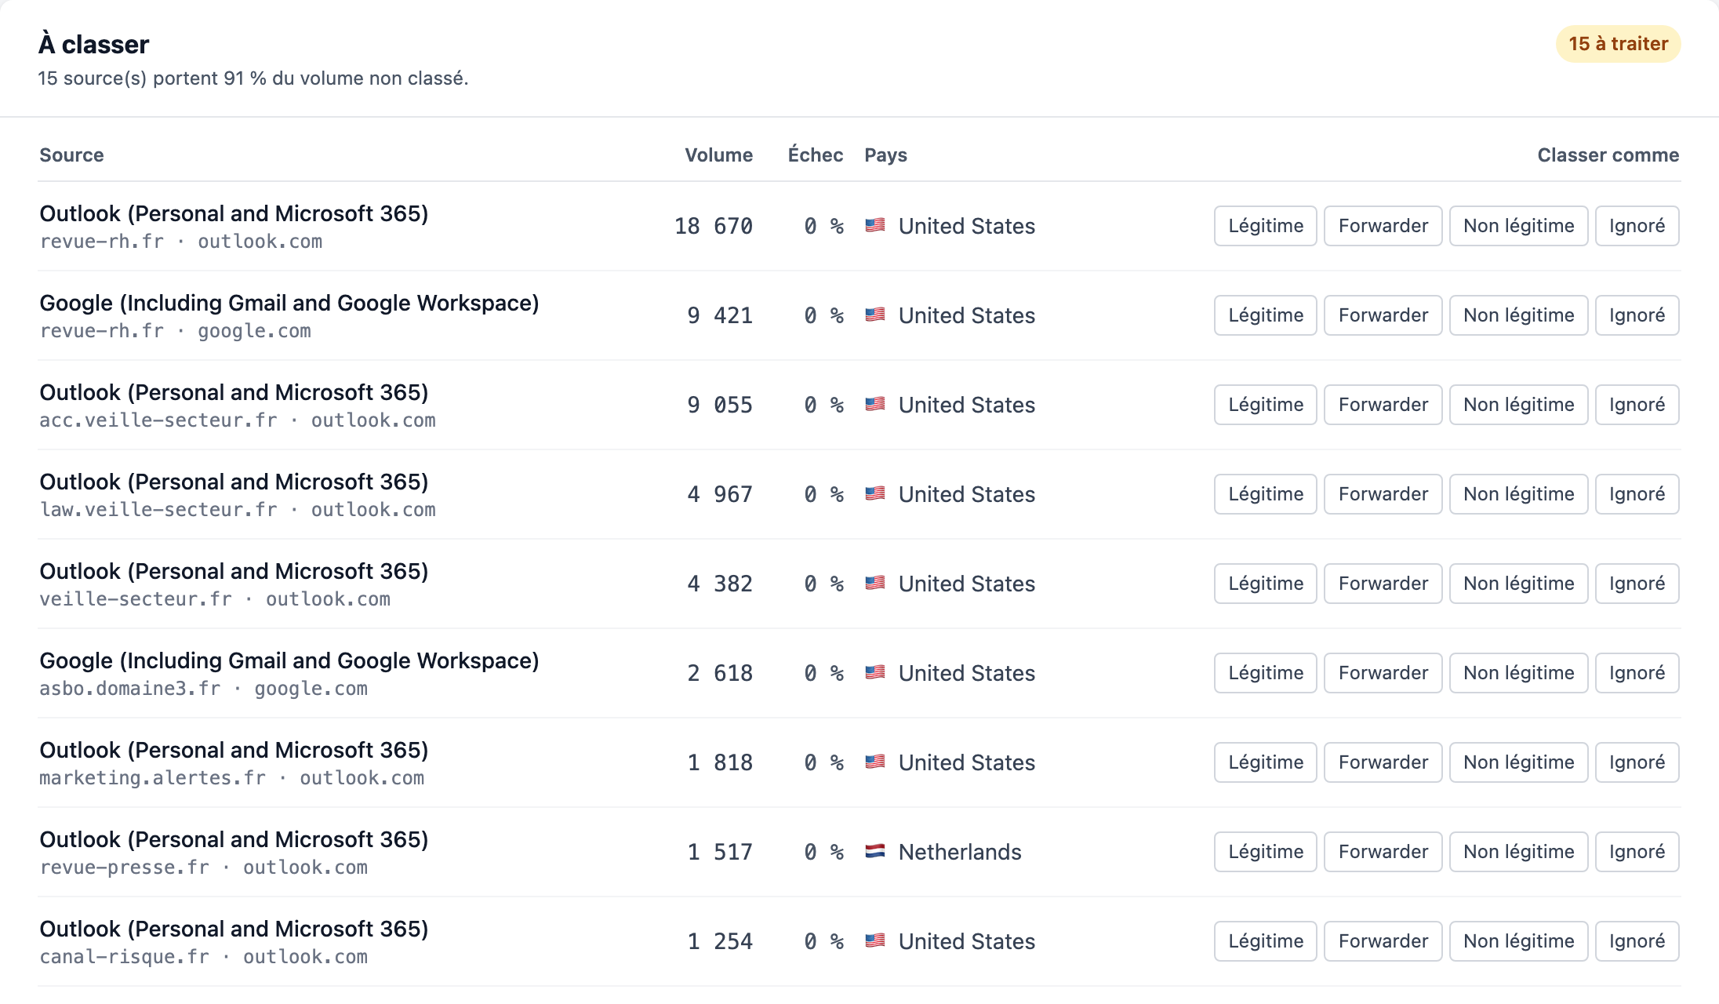This screenshot has width=1719, height=1004.
Task: Classify asbo.domaine3.fr as Forwarder
Action: pyautogui.click(x=1383, y=673)
